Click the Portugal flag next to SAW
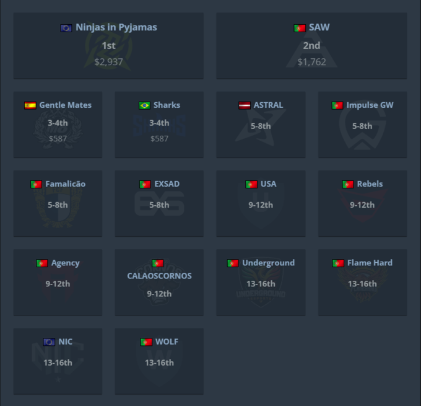This screenshot has width=421, height=406. tap(300, 28)
